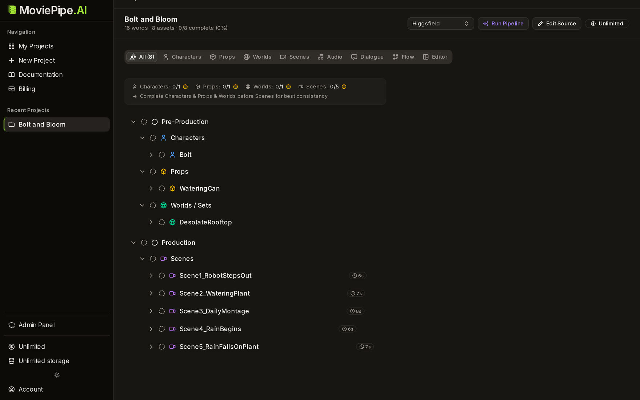The image size is (640, 400).
Task: Collapse the Production section chevron
Action: click(133, 243)
